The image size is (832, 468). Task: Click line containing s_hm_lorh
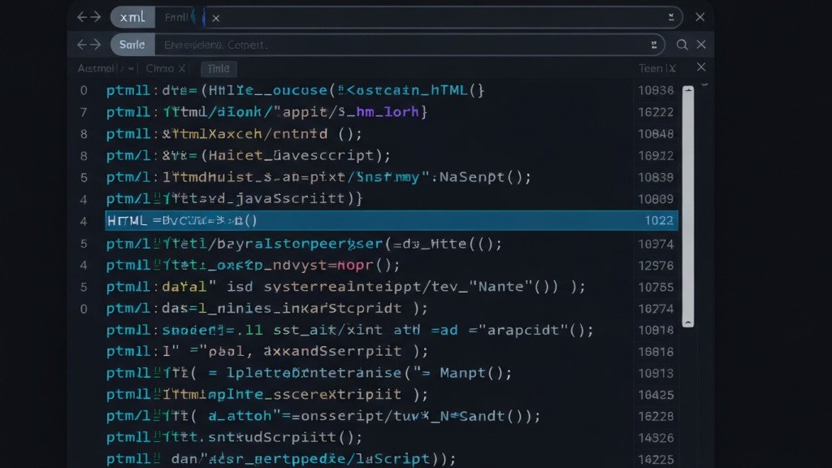coord(266,112)
